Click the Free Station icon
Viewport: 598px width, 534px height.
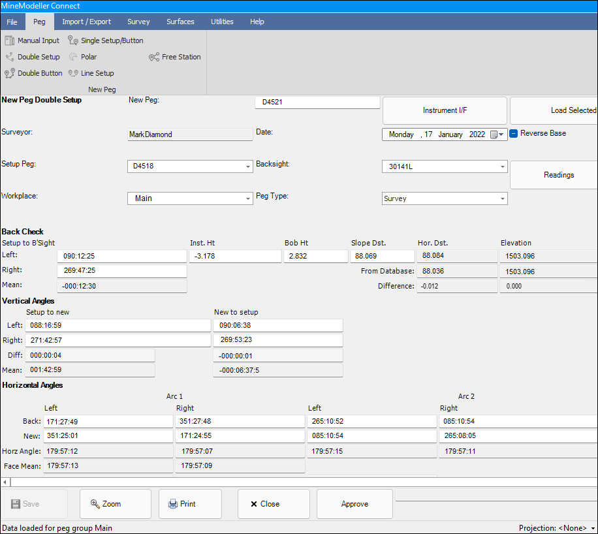pyautogui.click(x=154, y=57)
